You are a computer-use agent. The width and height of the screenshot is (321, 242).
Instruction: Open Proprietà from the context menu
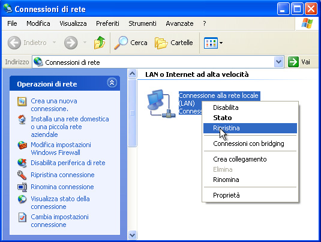point(250,195)
